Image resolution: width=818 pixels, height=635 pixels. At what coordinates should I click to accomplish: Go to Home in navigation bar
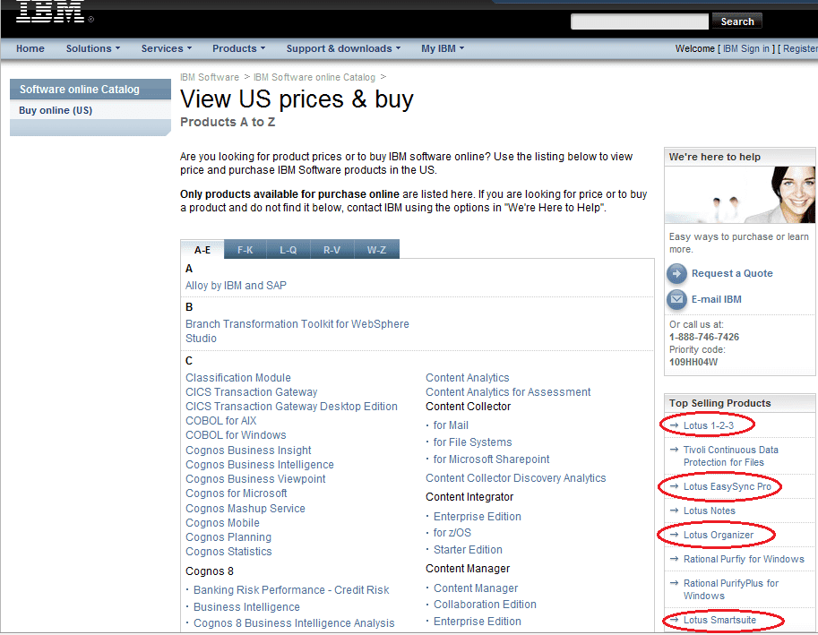click(x=30, y=48)
